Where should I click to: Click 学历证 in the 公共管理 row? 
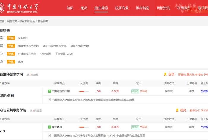(x=144, y=127)
